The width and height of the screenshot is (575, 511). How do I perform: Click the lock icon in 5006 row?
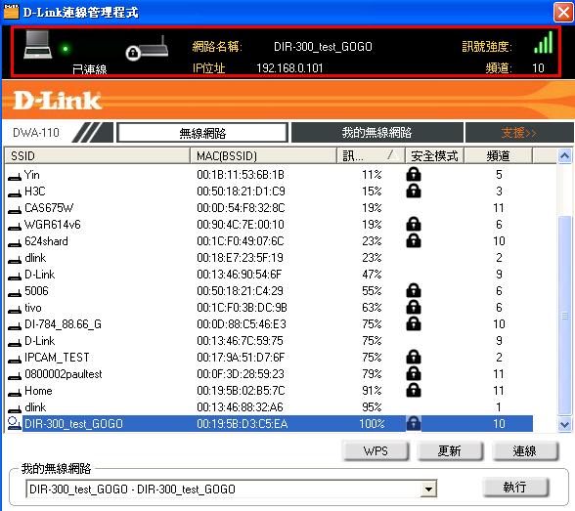point(414,290)
